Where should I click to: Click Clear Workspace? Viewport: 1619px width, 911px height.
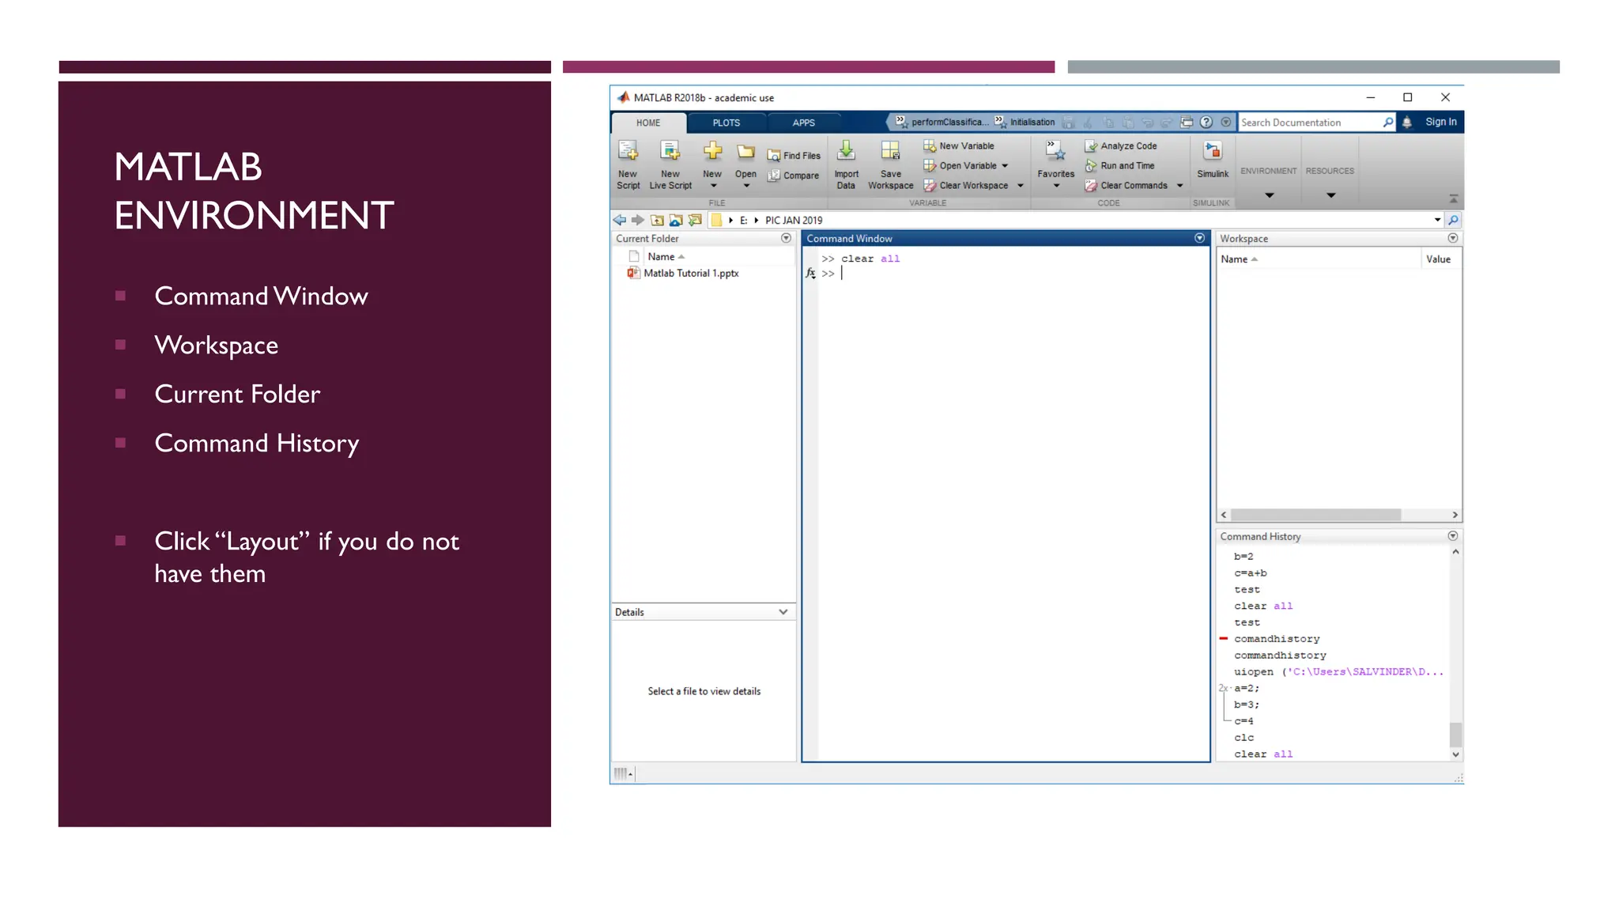pos(965,186)
